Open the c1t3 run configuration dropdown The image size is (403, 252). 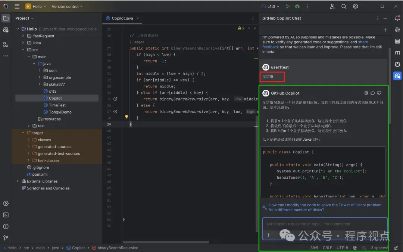coord(271,6)
